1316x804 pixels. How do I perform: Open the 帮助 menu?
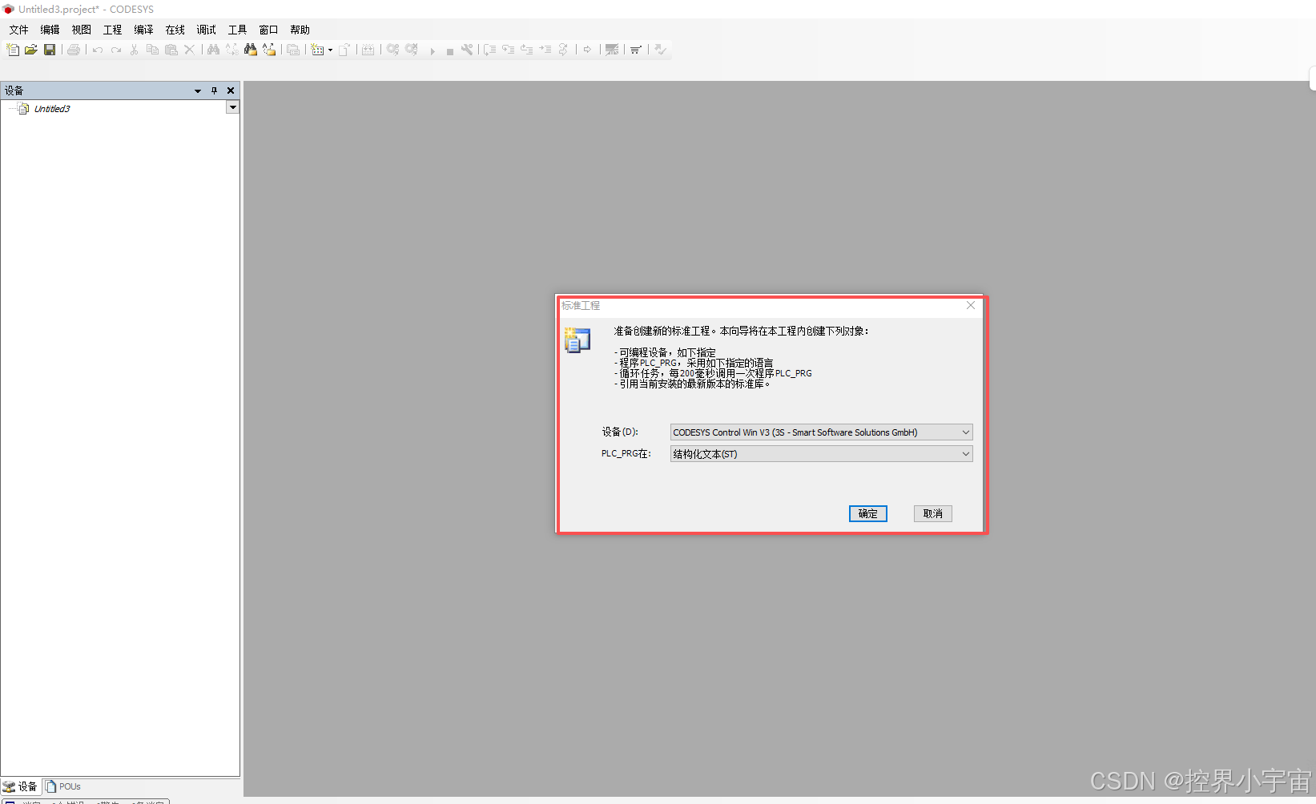coord(300,30)
